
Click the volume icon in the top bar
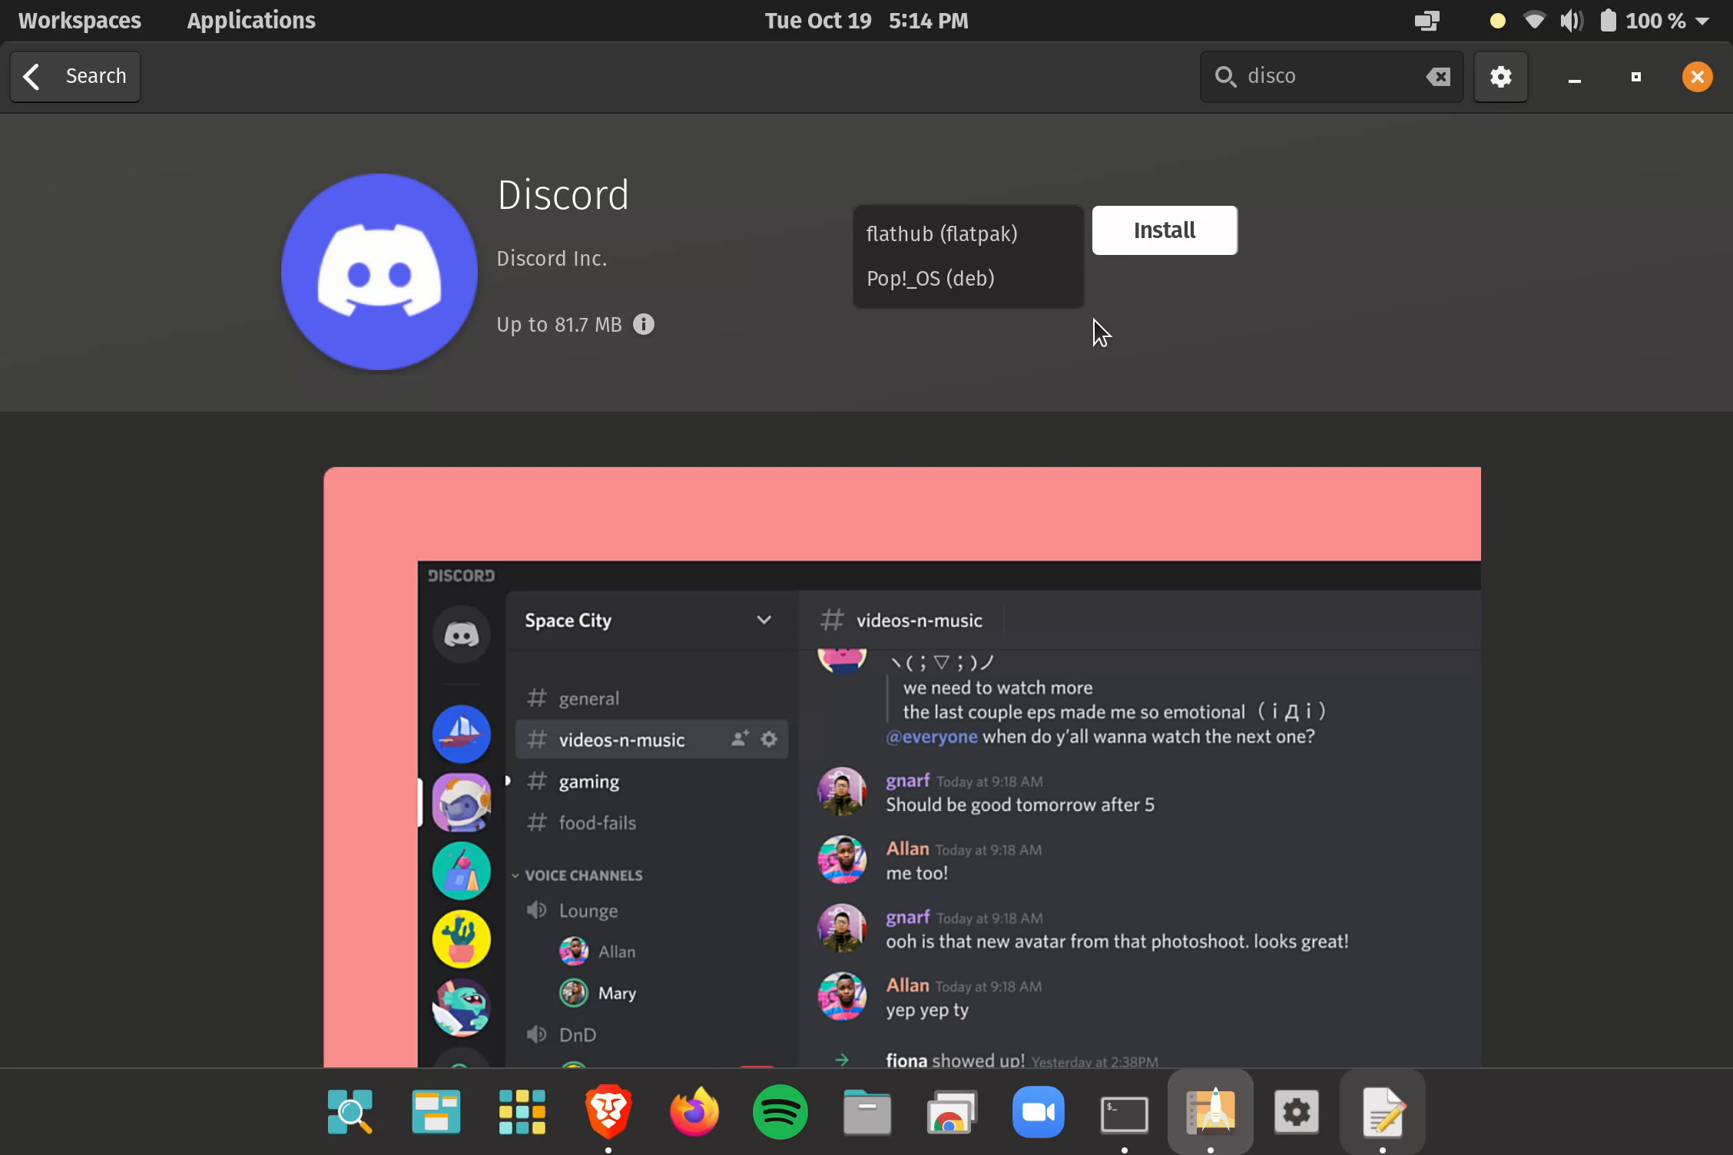click(x=1572, y=20)
